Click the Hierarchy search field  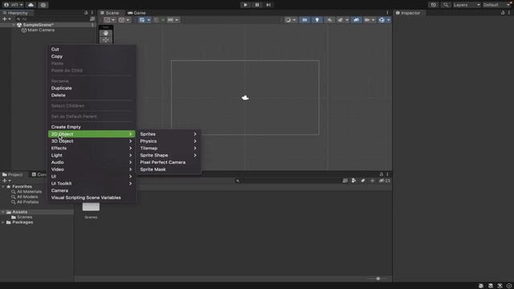click(x=51, y=19)
